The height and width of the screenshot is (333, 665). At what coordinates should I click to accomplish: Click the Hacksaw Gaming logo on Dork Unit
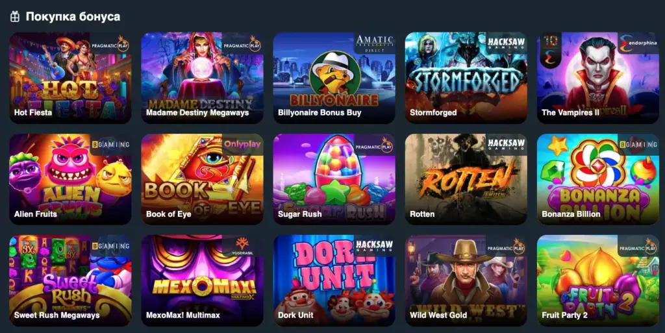(374, 246)
